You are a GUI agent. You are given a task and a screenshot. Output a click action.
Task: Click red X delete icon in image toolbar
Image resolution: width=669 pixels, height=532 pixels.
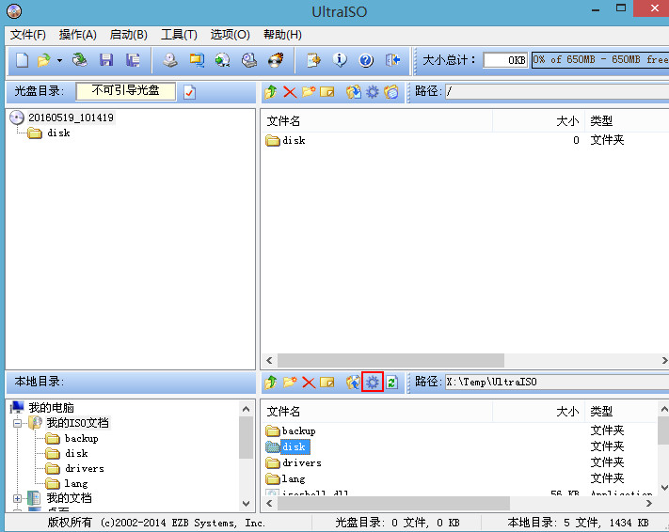click(x=290, y=92)
